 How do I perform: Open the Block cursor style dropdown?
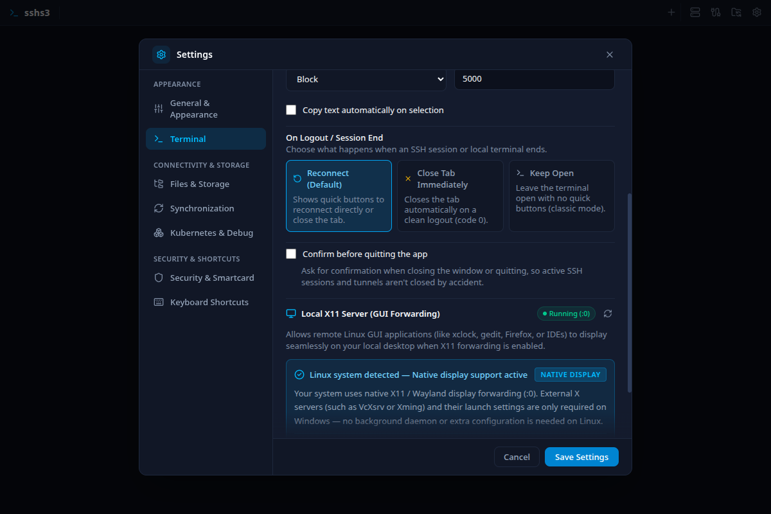[x=366, y=79]
